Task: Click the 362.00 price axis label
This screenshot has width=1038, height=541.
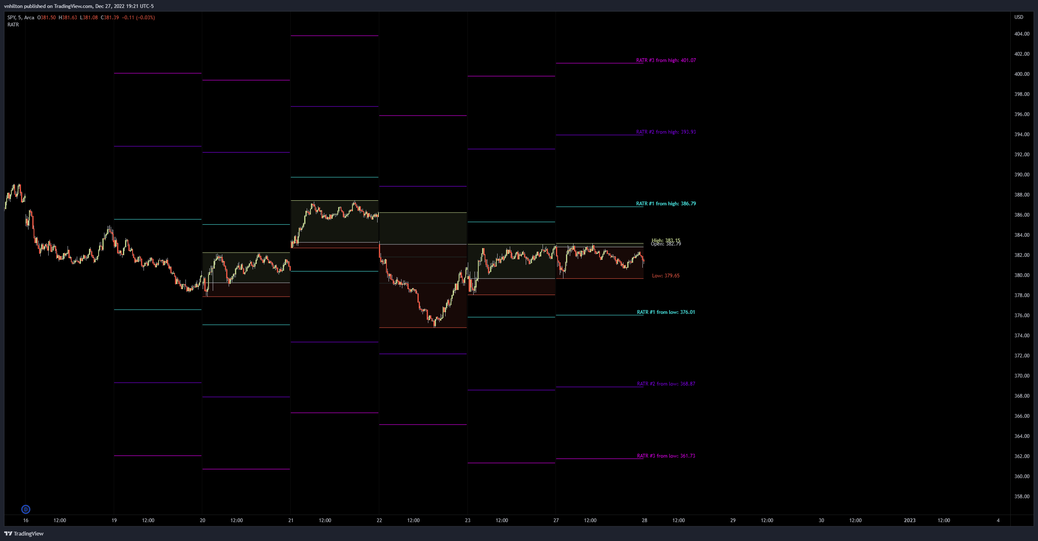Action: tap(1022, 456)
